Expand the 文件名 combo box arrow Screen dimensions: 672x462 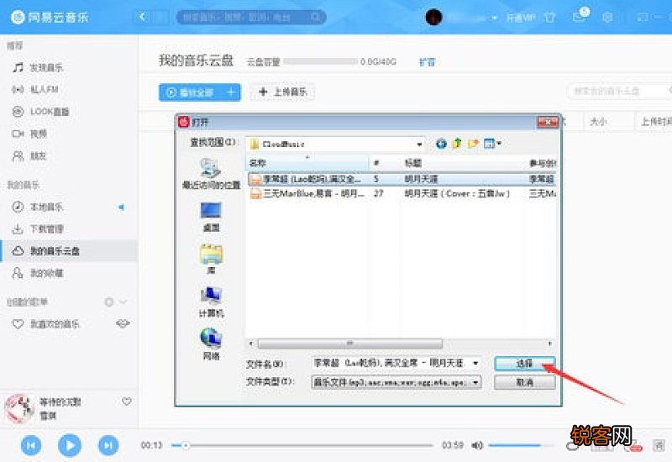pyautogui.click(x=475, y=364)
